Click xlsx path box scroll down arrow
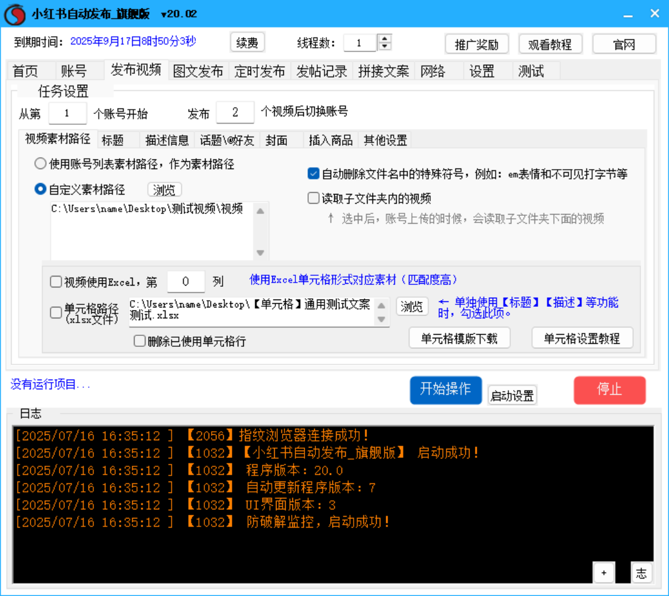Image resolution: width=669 pixels, height=596 pixels. [x=382, y=319]
